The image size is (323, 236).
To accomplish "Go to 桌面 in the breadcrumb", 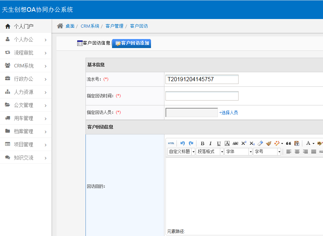I will pos(70,26).
